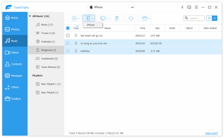Sort by the Time column header
This screenshot has width=224, height=138.
(143, 28)
